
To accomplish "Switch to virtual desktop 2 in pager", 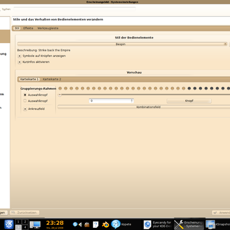I will pyautogui.click(x=25, y=222).
